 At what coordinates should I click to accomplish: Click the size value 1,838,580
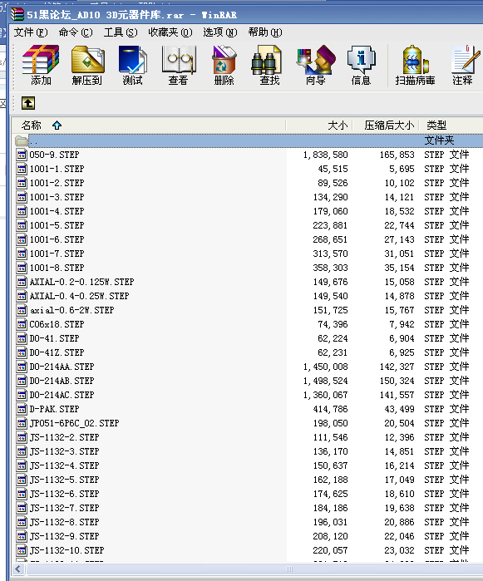(325, 155)
